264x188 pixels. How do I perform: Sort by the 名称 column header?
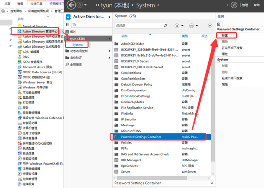point(124,36)
